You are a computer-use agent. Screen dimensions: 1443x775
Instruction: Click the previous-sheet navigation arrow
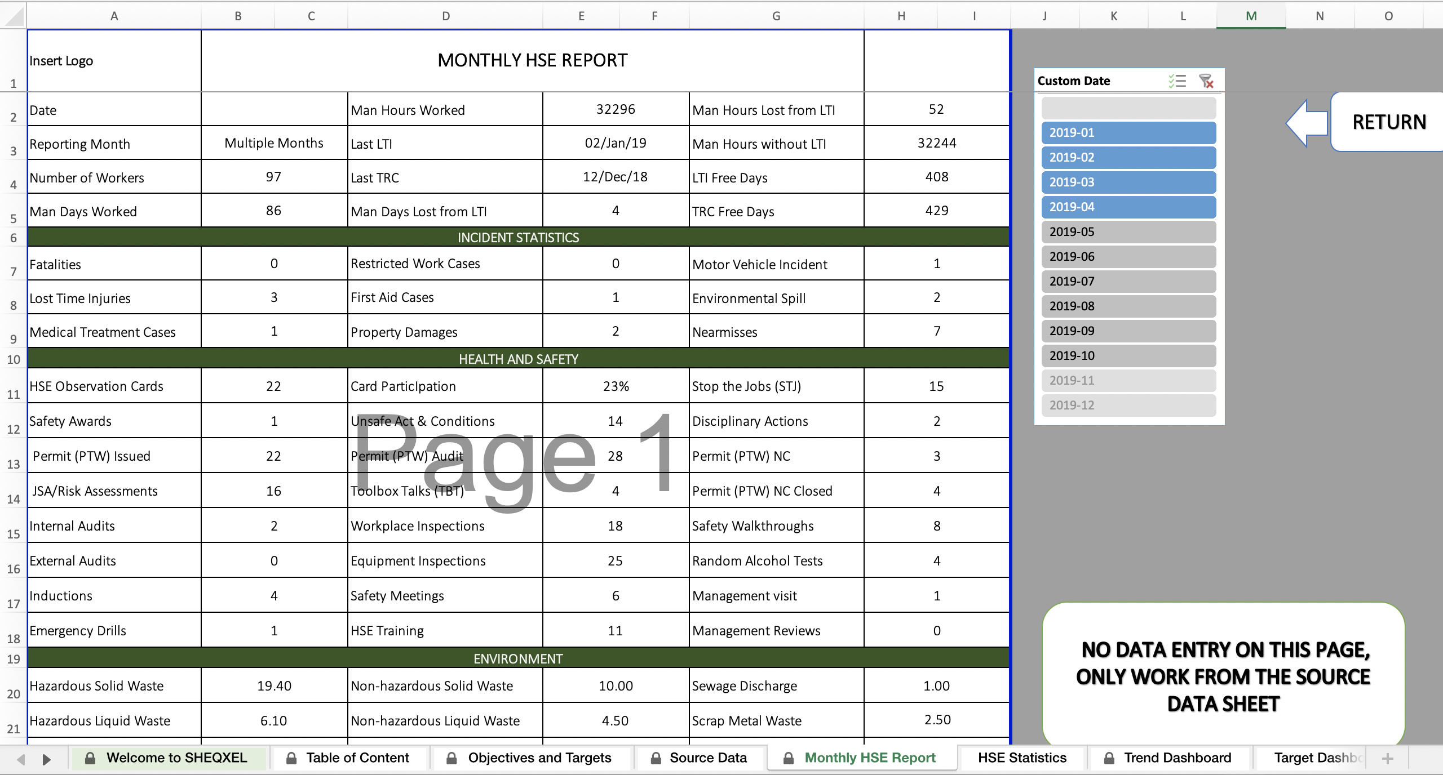20,758
